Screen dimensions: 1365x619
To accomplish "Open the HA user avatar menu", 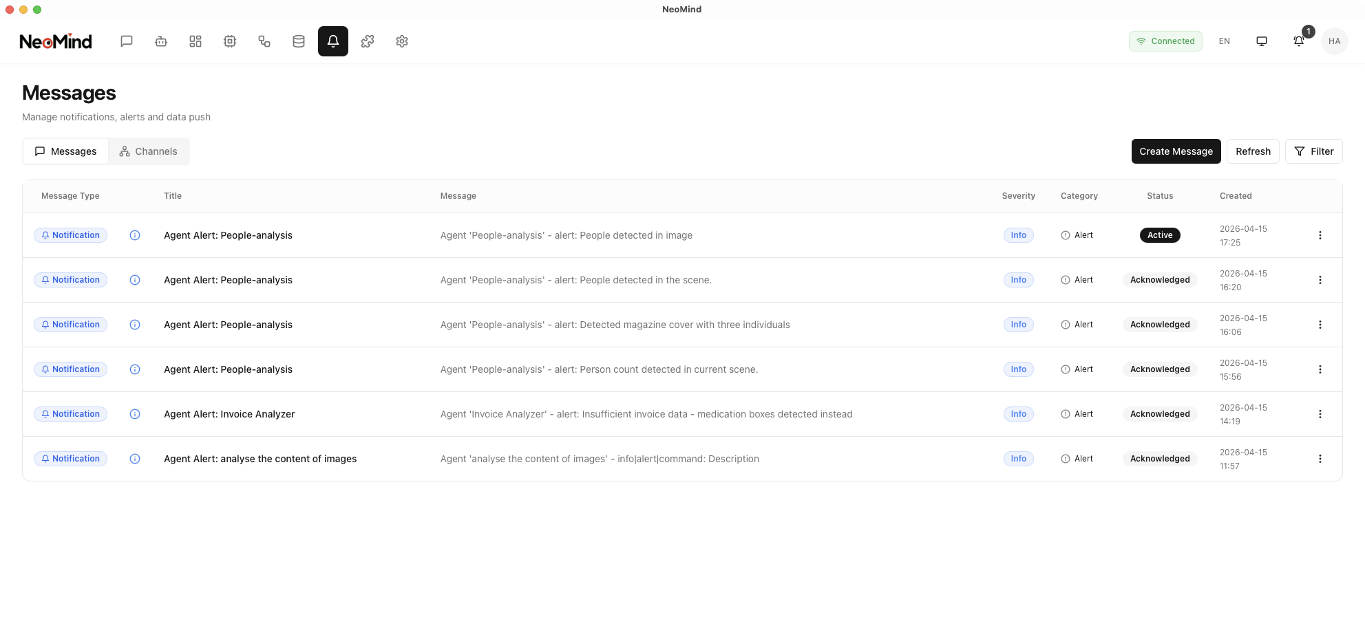I will (1335, 41).
